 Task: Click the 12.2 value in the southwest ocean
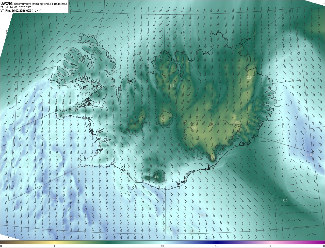[x=72, y=218]
